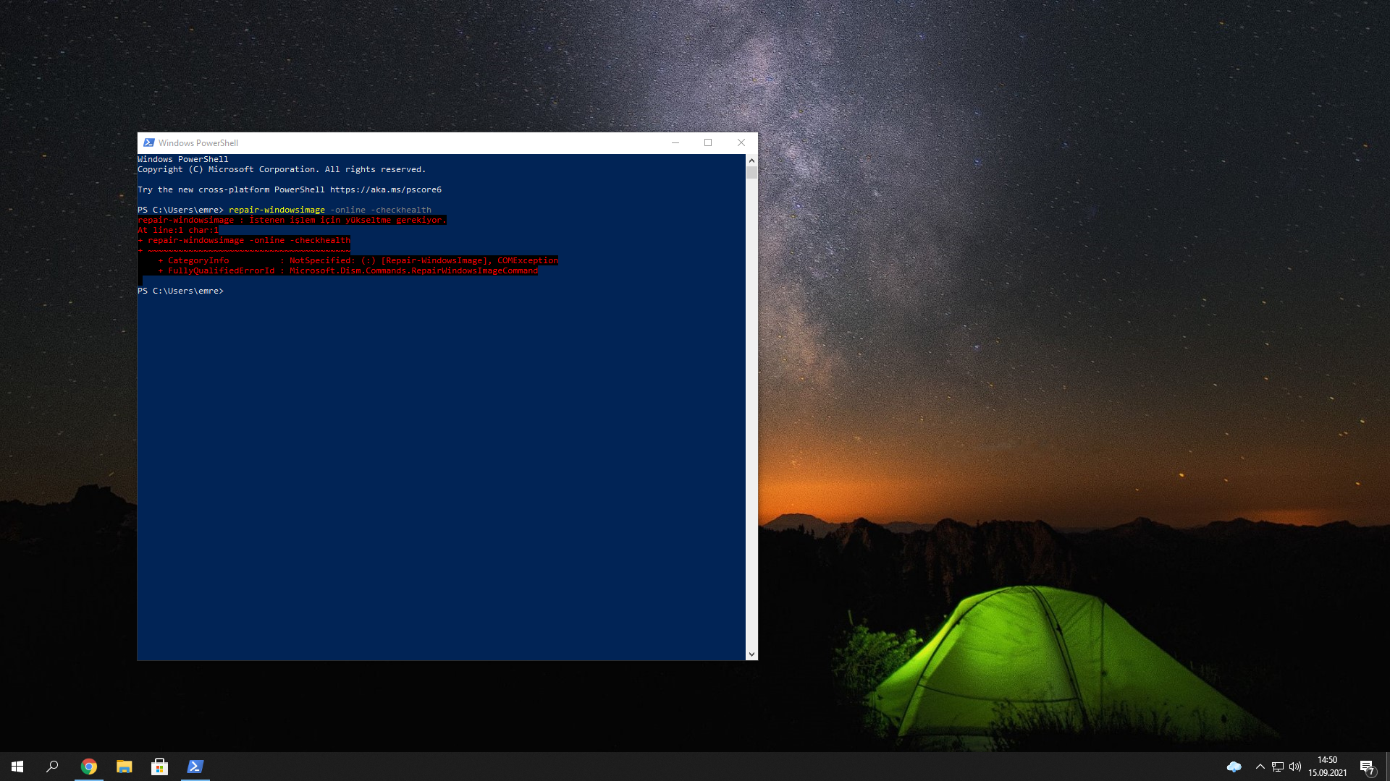
Task: Click the scrollbar up arrow in PowerShell
Action: [751, 161]
